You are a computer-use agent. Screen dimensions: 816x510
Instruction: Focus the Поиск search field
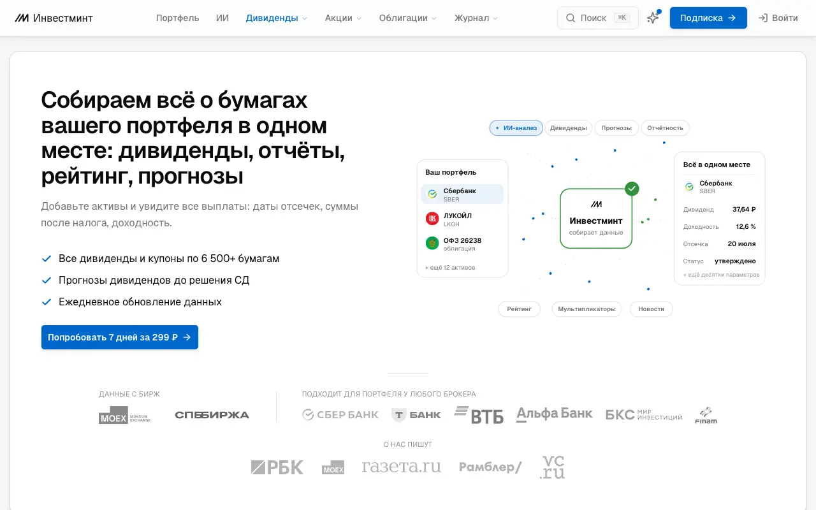(x=598, y=18)
